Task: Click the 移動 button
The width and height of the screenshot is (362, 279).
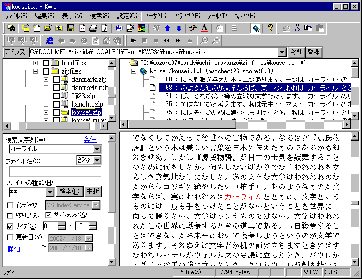Action: tap(296, 53)
